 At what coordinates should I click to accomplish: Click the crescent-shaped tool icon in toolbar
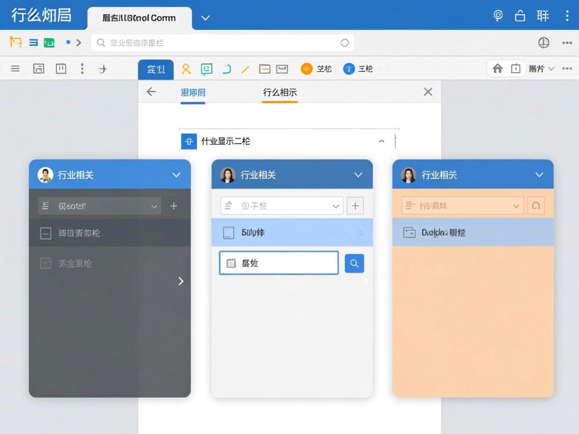(226, 69)
